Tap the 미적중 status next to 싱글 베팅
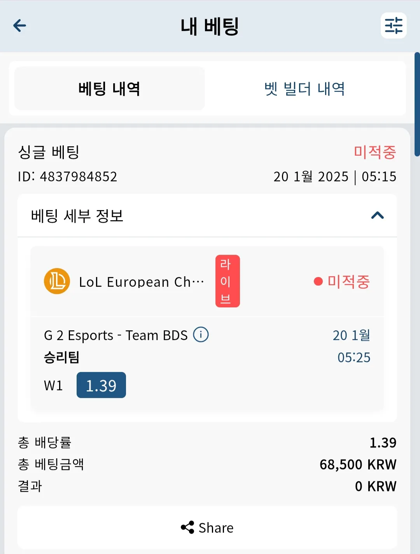The height and width of the screenshot is (554, 420). pyautogui.click(x=375, y=152)
